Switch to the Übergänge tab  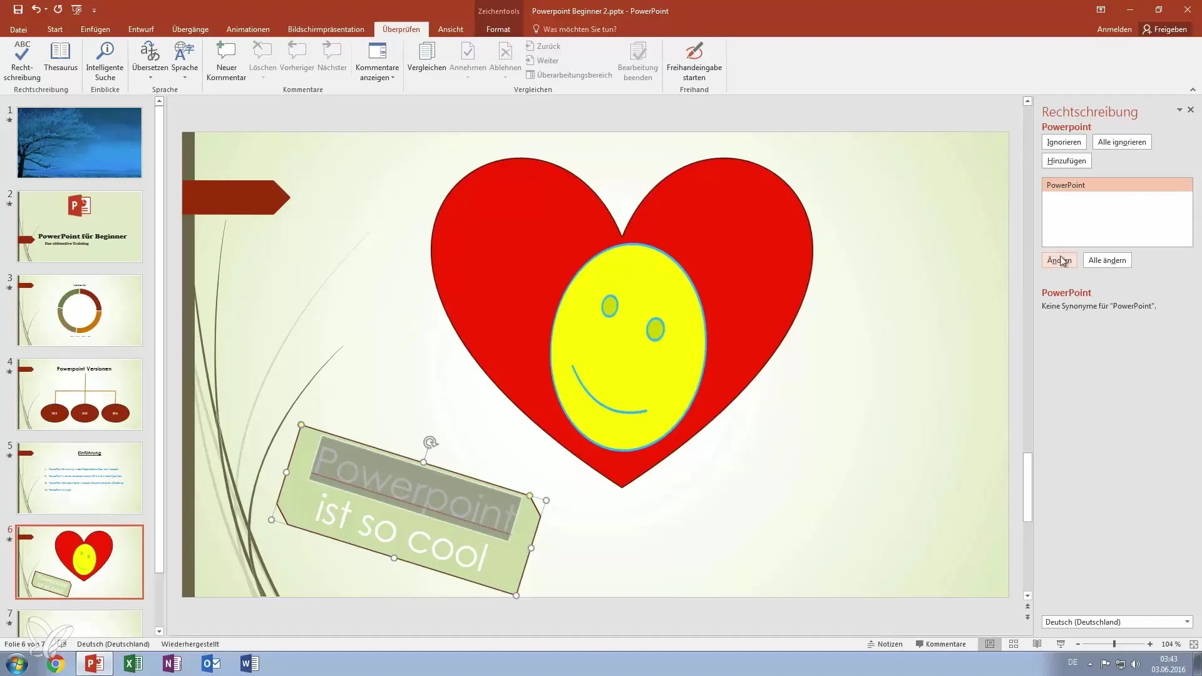[x=190, y=29]
